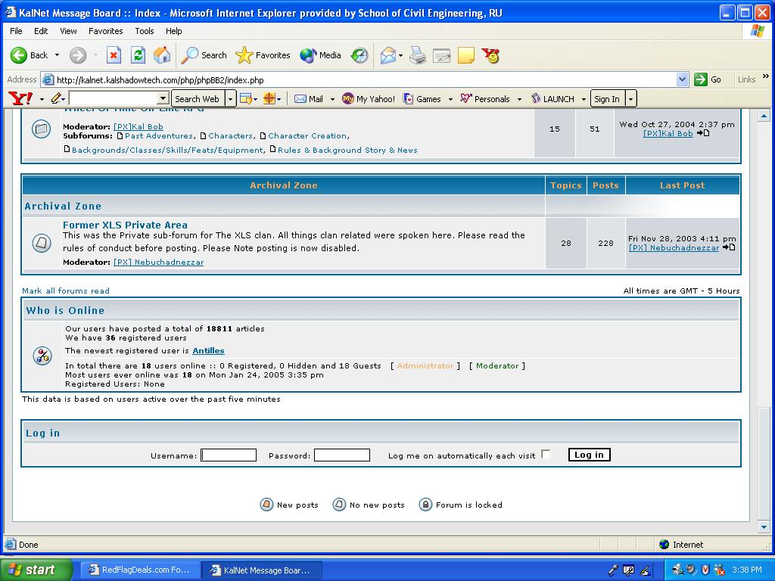Click the Yahoo toolbar search text box

point(114,99)
